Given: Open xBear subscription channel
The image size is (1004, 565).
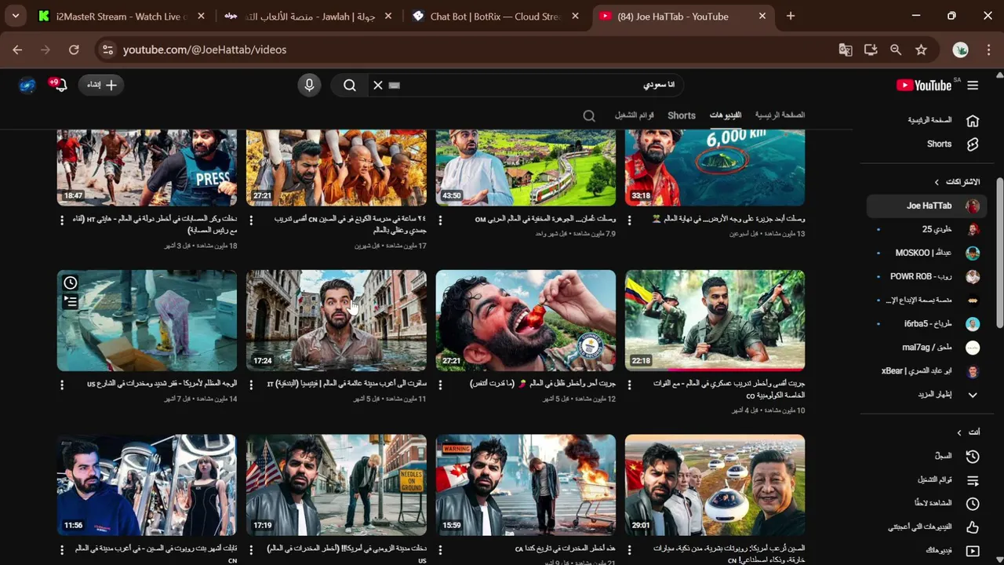Looking at the screenshot, I should [x=926, y=370].
